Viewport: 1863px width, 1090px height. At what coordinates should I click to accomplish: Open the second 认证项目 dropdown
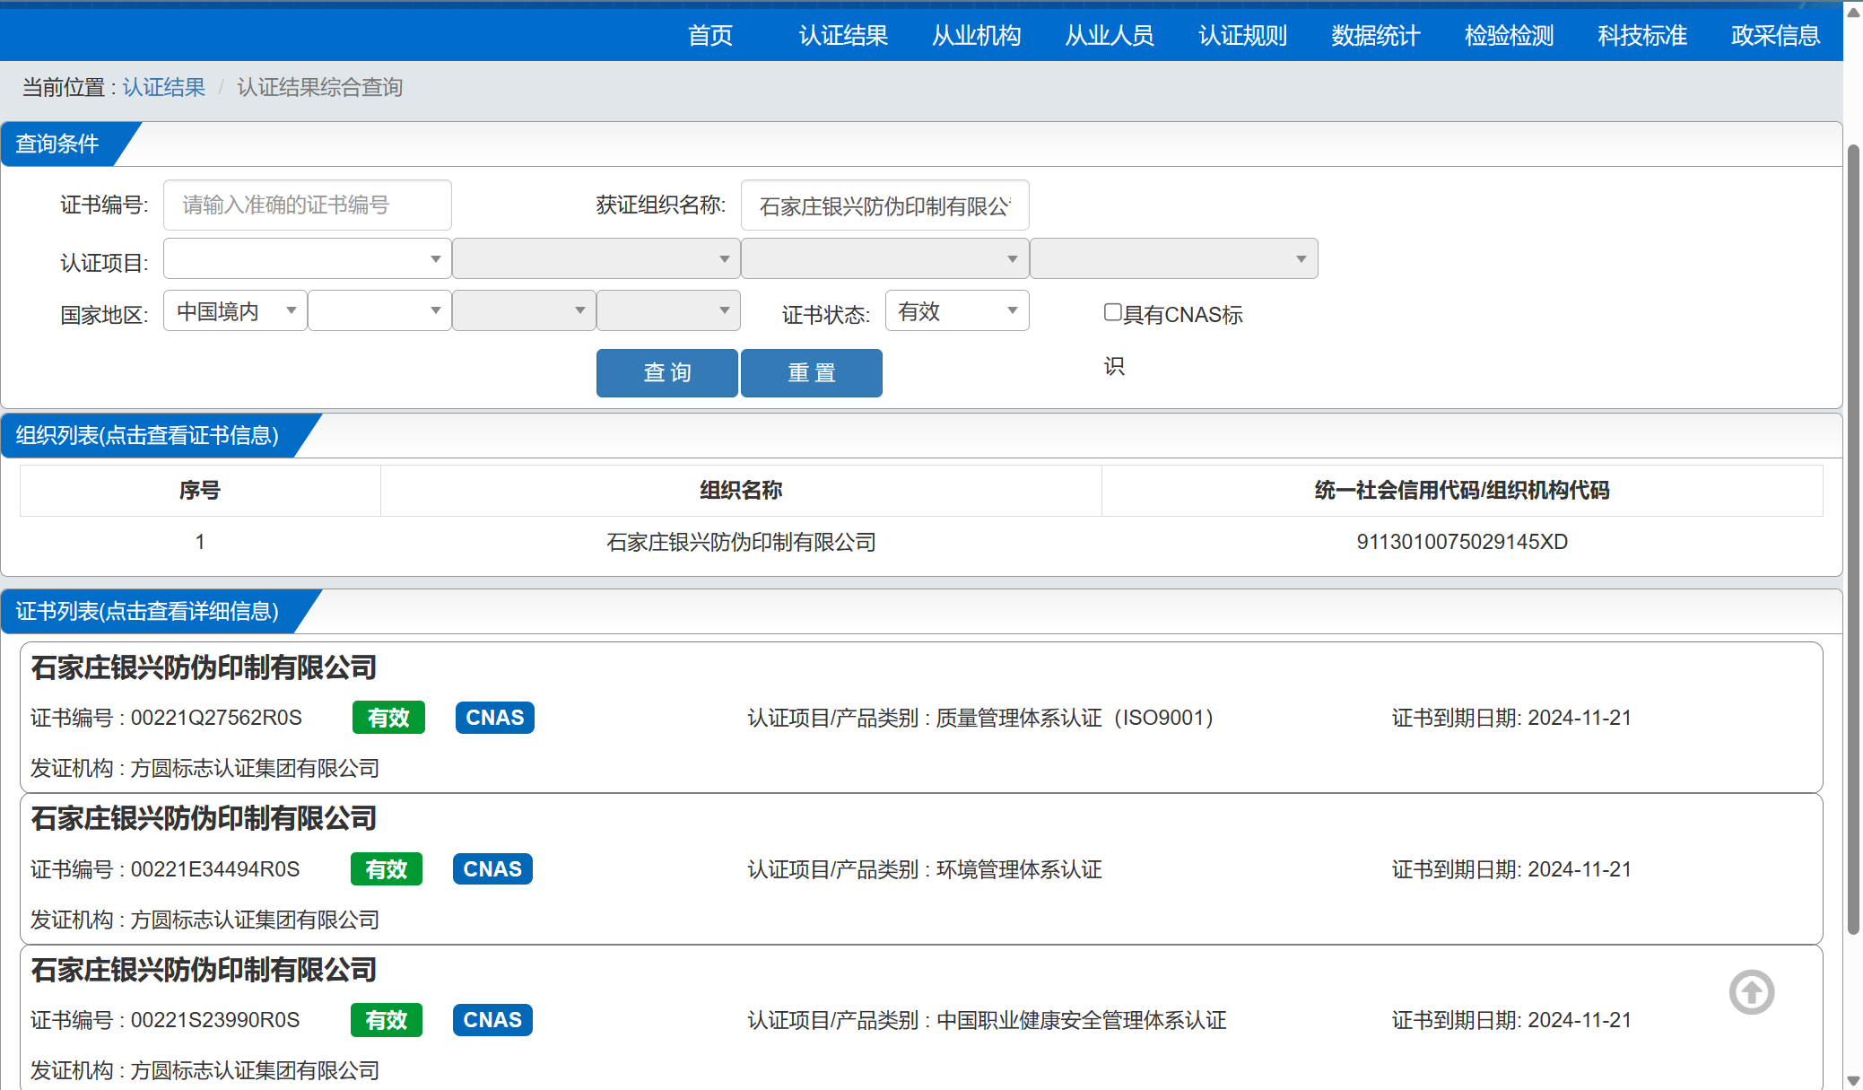[x=596, y=259]
